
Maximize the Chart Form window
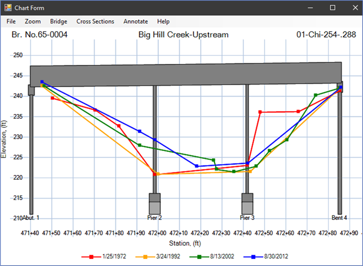pos(332,7)
